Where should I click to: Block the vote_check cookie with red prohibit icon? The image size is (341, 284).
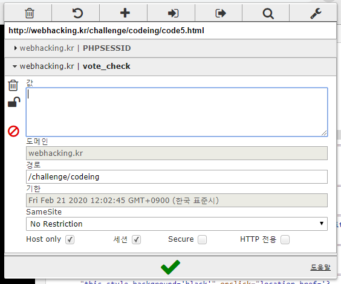[13, 131]
